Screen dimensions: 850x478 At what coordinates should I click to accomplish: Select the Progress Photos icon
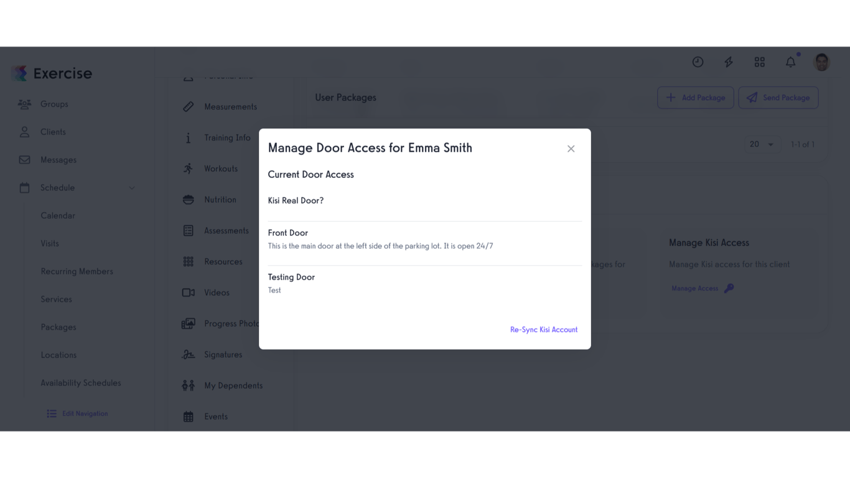[x=188, y=323]
